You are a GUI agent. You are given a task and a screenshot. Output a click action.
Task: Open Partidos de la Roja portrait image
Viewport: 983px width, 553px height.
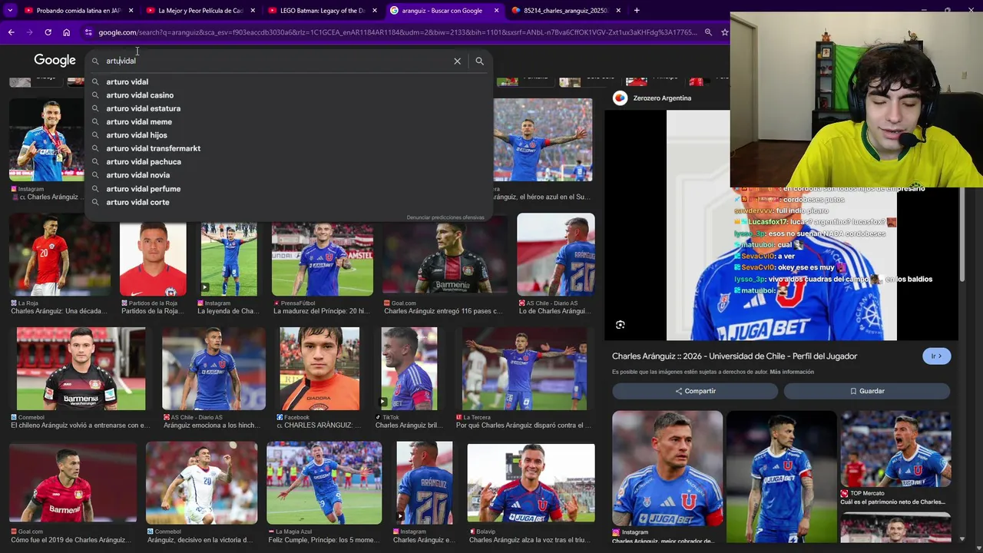tap(153, 258)
